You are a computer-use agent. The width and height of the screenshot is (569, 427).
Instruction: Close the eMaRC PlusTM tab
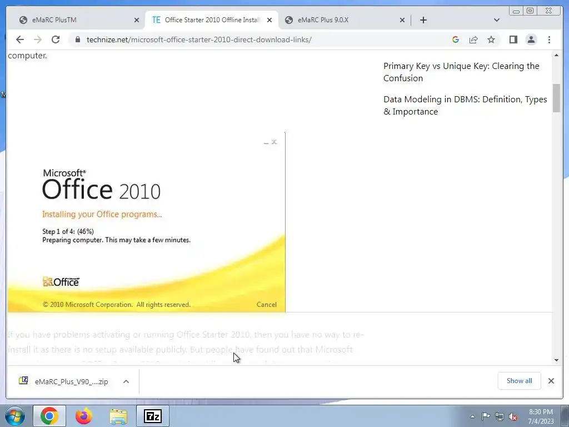137,20
